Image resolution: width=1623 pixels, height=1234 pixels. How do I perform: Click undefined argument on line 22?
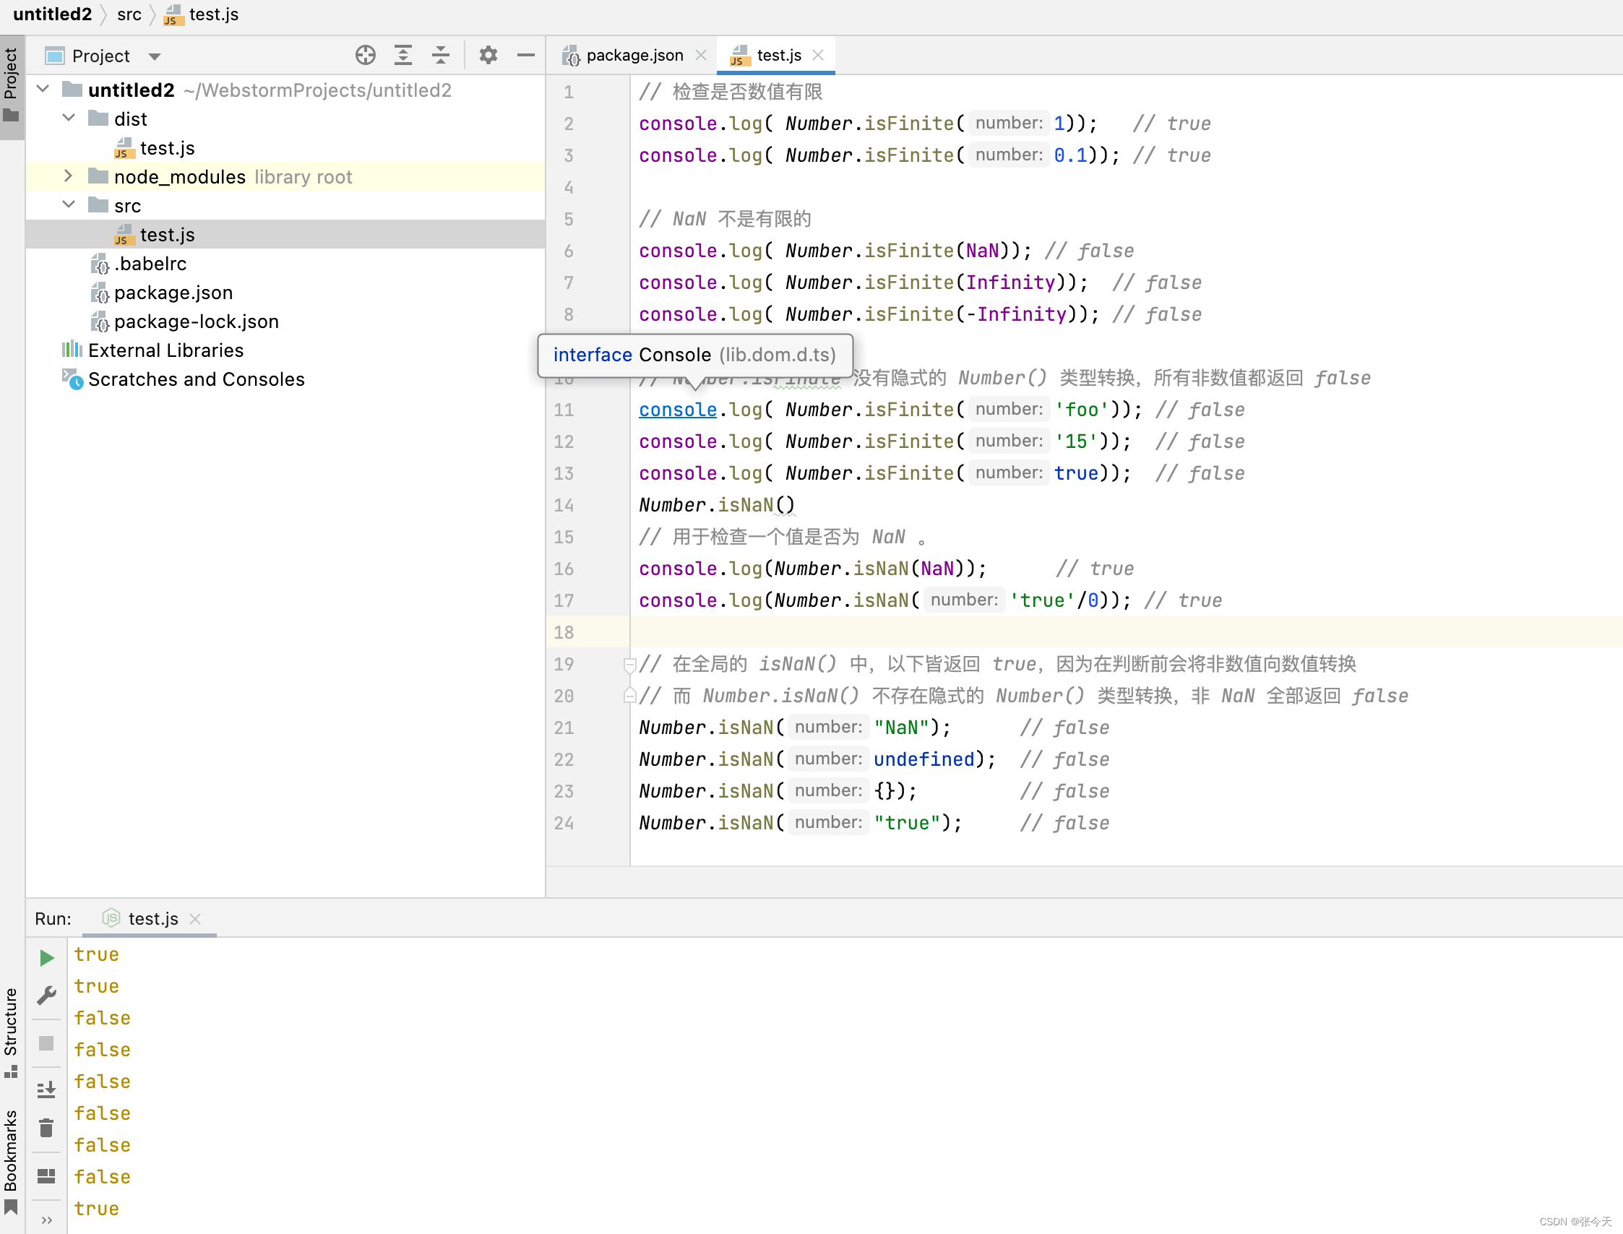tap(924, 759)
